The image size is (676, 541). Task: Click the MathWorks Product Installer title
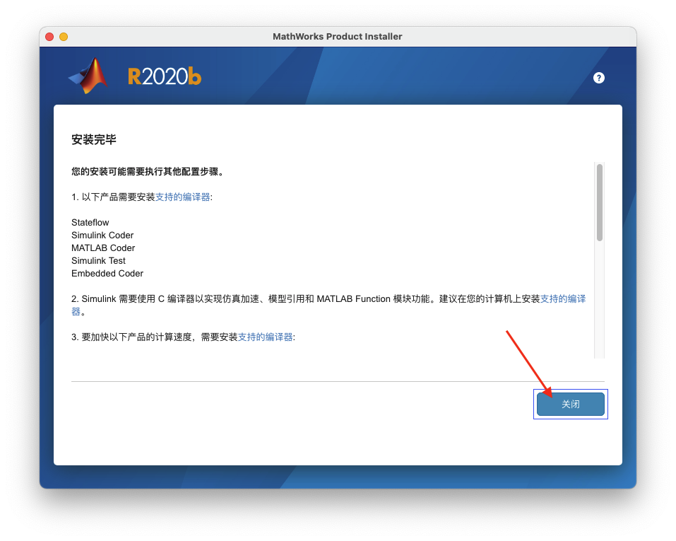click(338, 37)
